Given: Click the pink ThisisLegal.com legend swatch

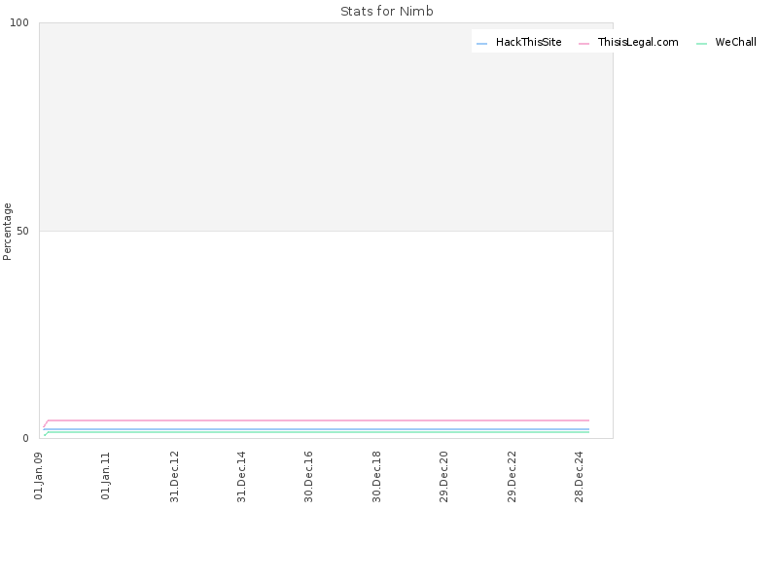Looking at the screenshot, I should (584, 44).
